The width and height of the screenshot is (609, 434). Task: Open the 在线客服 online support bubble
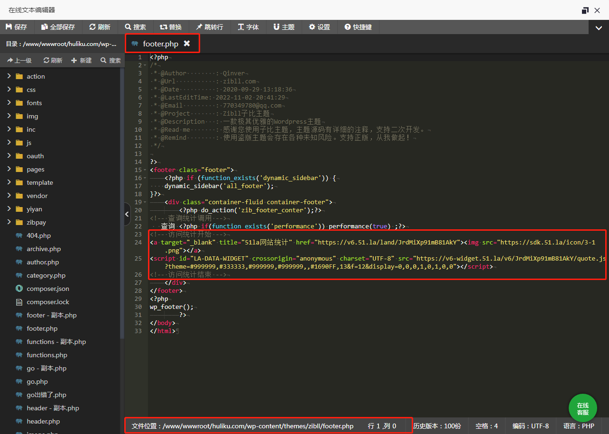[582, 408]
